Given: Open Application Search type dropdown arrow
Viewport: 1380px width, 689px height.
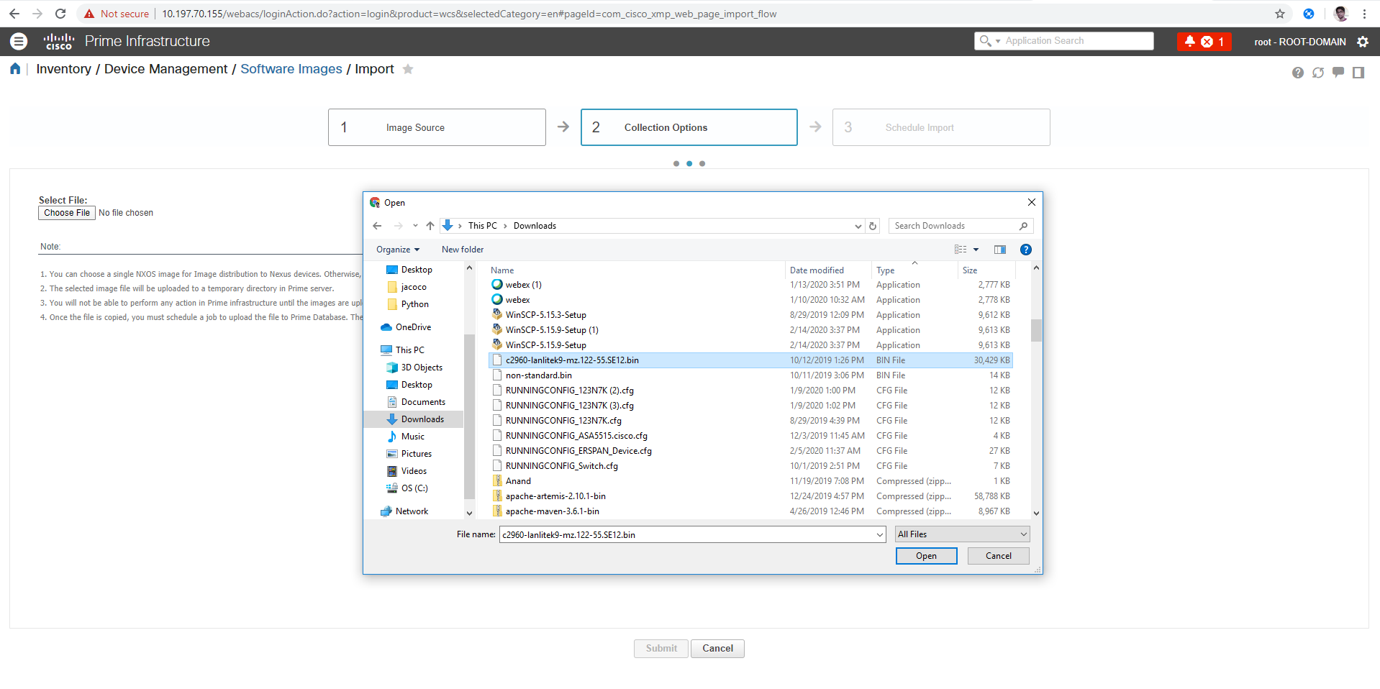Looking at the screenshot, I should (x=998, y=41).
